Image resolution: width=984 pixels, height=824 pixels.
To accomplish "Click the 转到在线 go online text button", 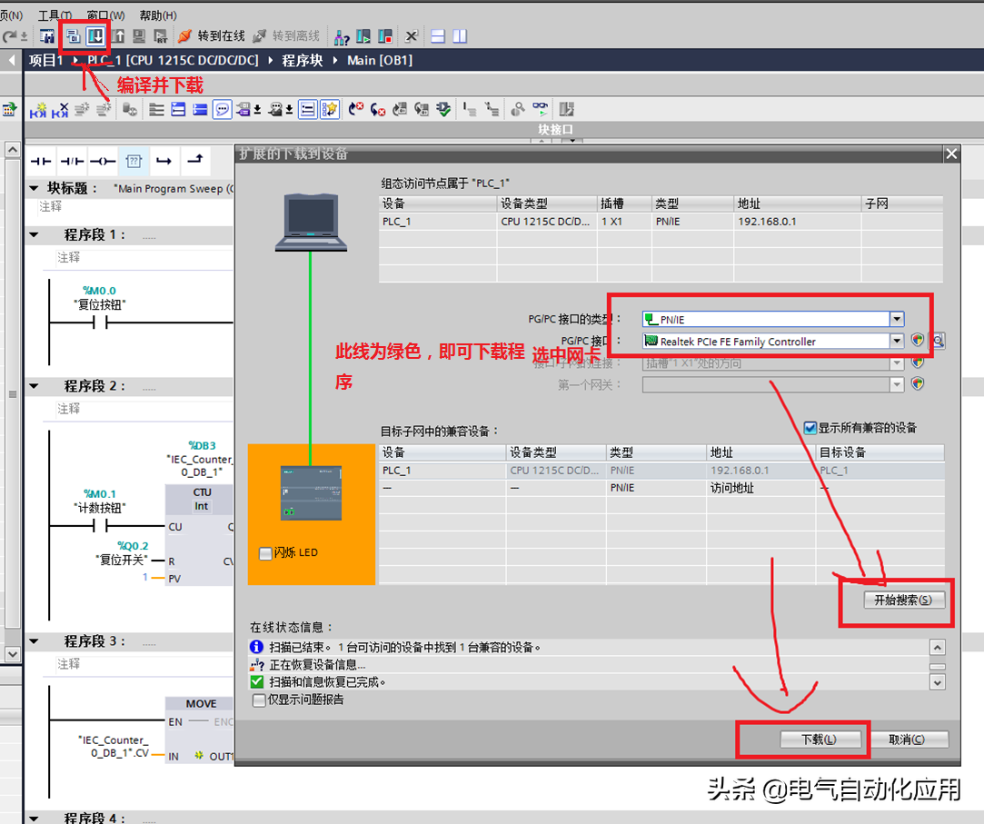I will point(221,36).
